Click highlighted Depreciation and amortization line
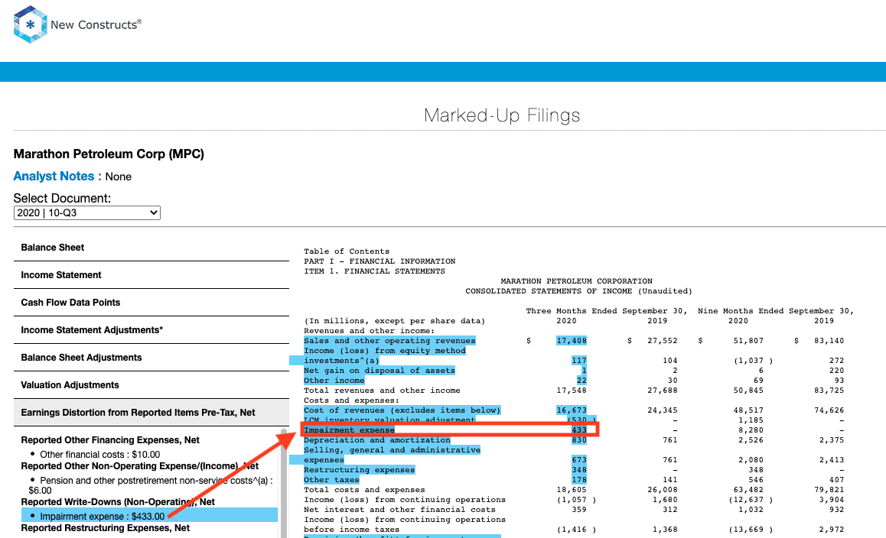This screenshot has width=886, height=538. click(x=377, y=439)
